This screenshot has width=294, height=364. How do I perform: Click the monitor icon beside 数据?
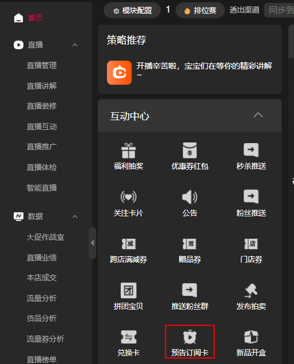coord(18,216)
